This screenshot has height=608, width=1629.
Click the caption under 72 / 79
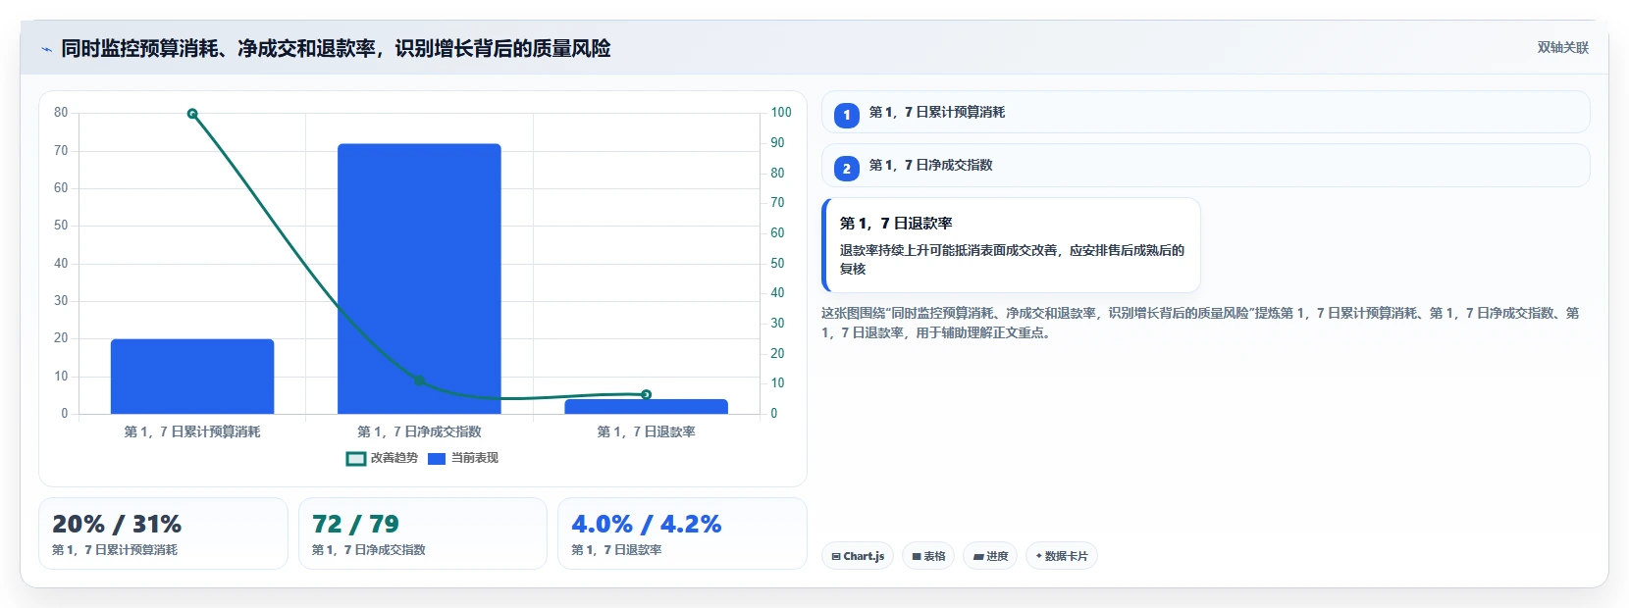pos(369,550)
